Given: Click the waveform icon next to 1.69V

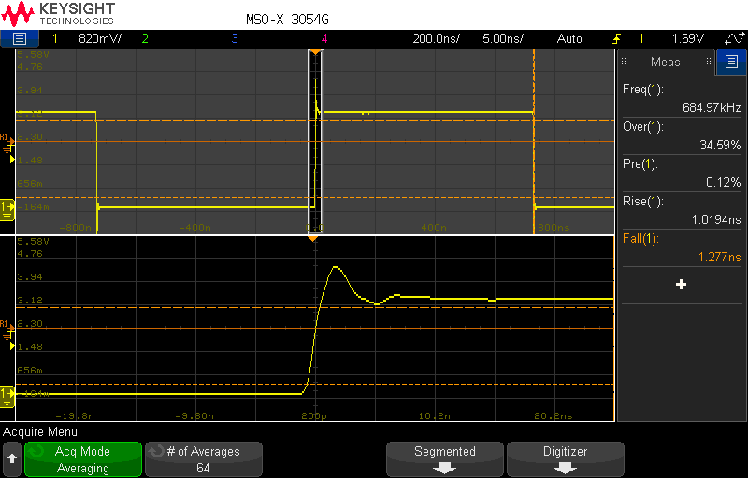Looking at the screenshot, I should (734, 38).
